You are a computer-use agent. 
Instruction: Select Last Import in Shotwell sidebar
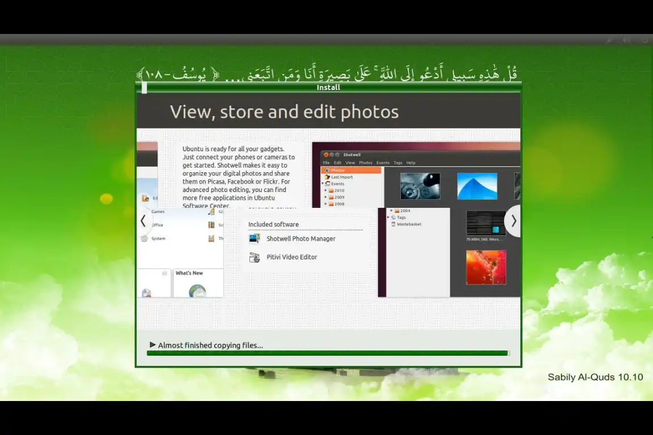click(x=341, y=177)
